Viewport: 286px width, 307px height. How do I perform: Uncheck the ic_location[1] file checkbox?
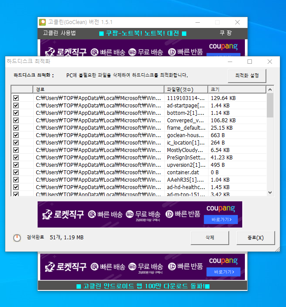click(x=16, y=142)
